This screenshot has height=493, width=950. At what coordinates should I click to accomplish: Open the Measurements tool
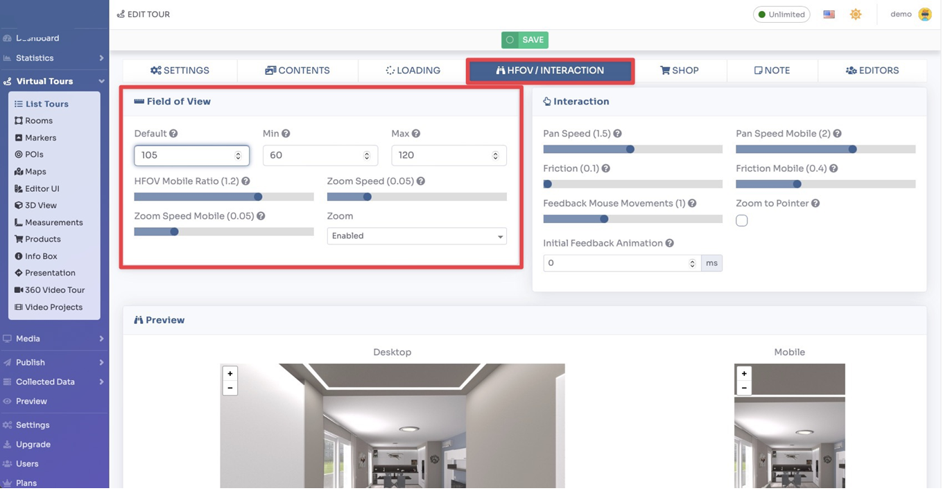click(48, 222)
